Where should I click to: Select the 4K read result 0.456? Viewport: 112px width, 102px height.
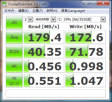(x=44, y=66)
